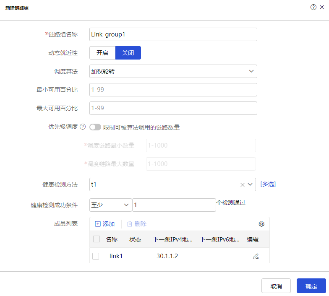Delete selected members with 删除
The image size is (329, 296).
click(x=137, y=224)
